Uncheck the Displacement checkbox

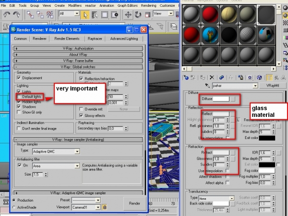[19, 78]
